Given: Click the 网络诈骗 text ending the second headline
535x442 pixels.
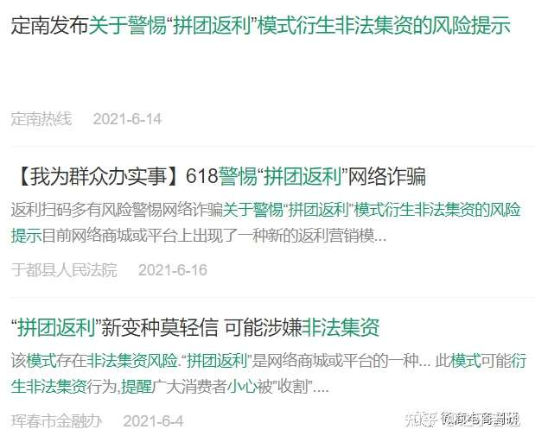Looking at the screenshot, I should coord(386,176).
